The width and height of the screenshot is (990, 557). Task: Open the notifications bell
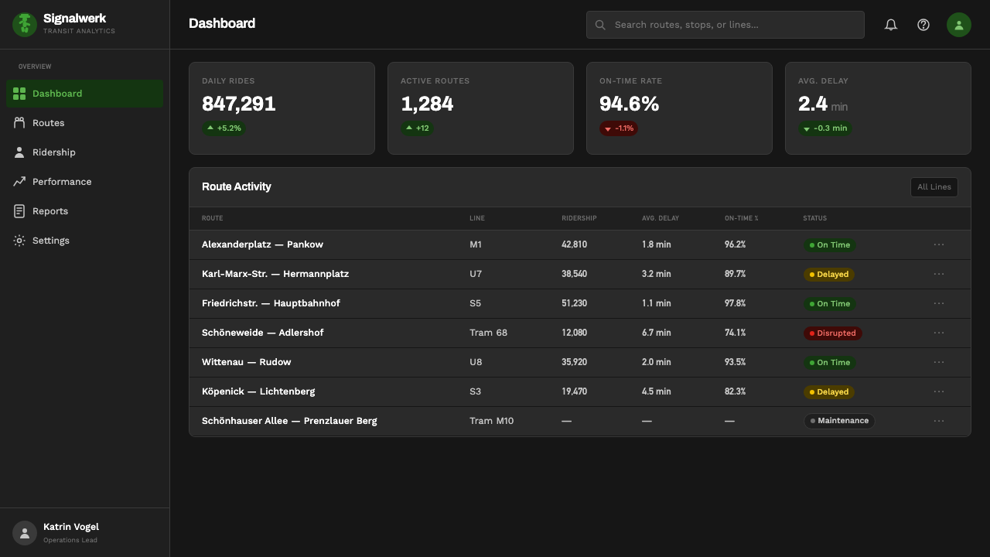pyautogui.click(x=891, y=25)
